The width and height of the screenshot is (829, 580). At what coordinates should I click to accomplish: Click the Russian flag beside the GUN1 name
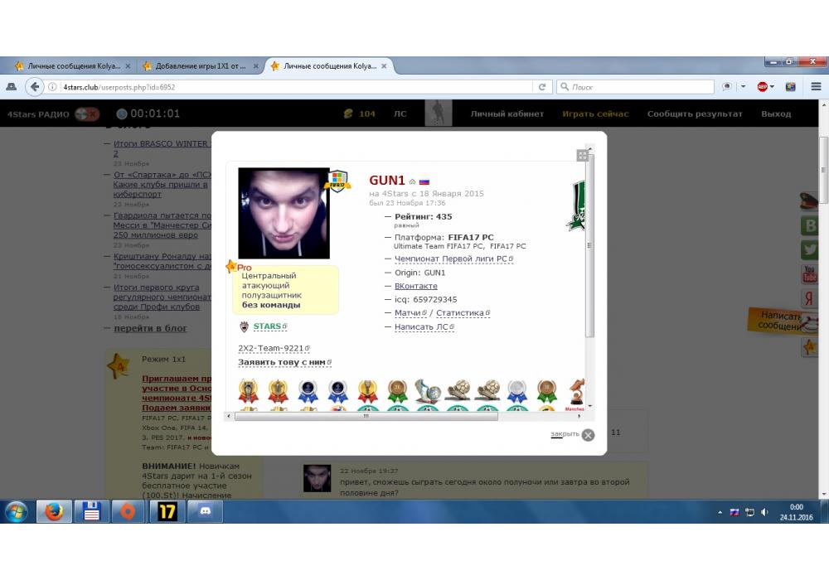(424, 181)
